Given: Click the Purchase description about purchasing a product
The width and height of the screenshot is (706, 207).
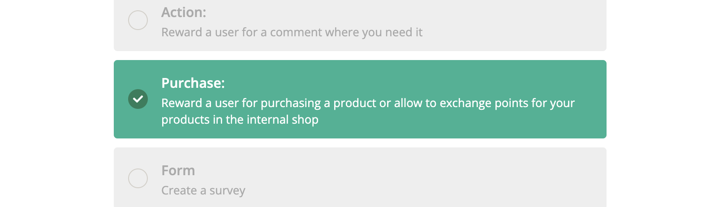Looking at the screenshot, I should [367, 103].
